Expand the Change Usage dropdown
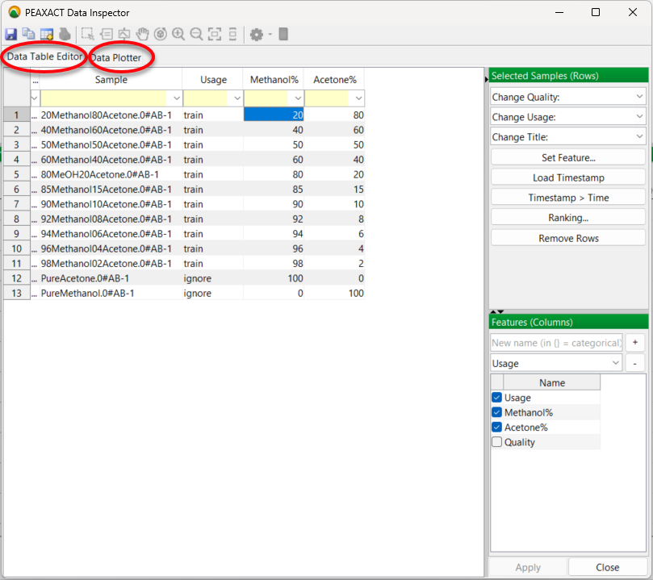The image size is (653, 580). [568, 117]
